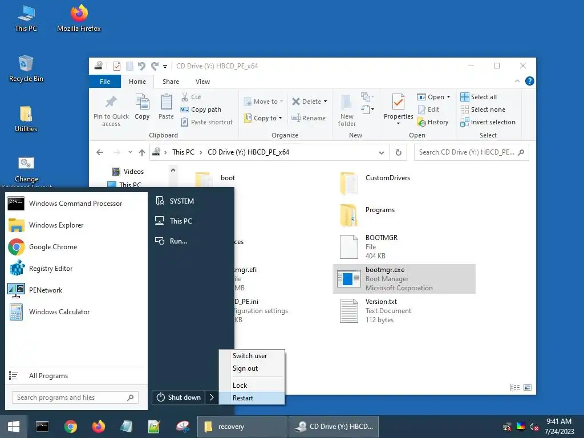
Task: Click the Copy icon in Clipboard group
Action: (x=142, y=102)
